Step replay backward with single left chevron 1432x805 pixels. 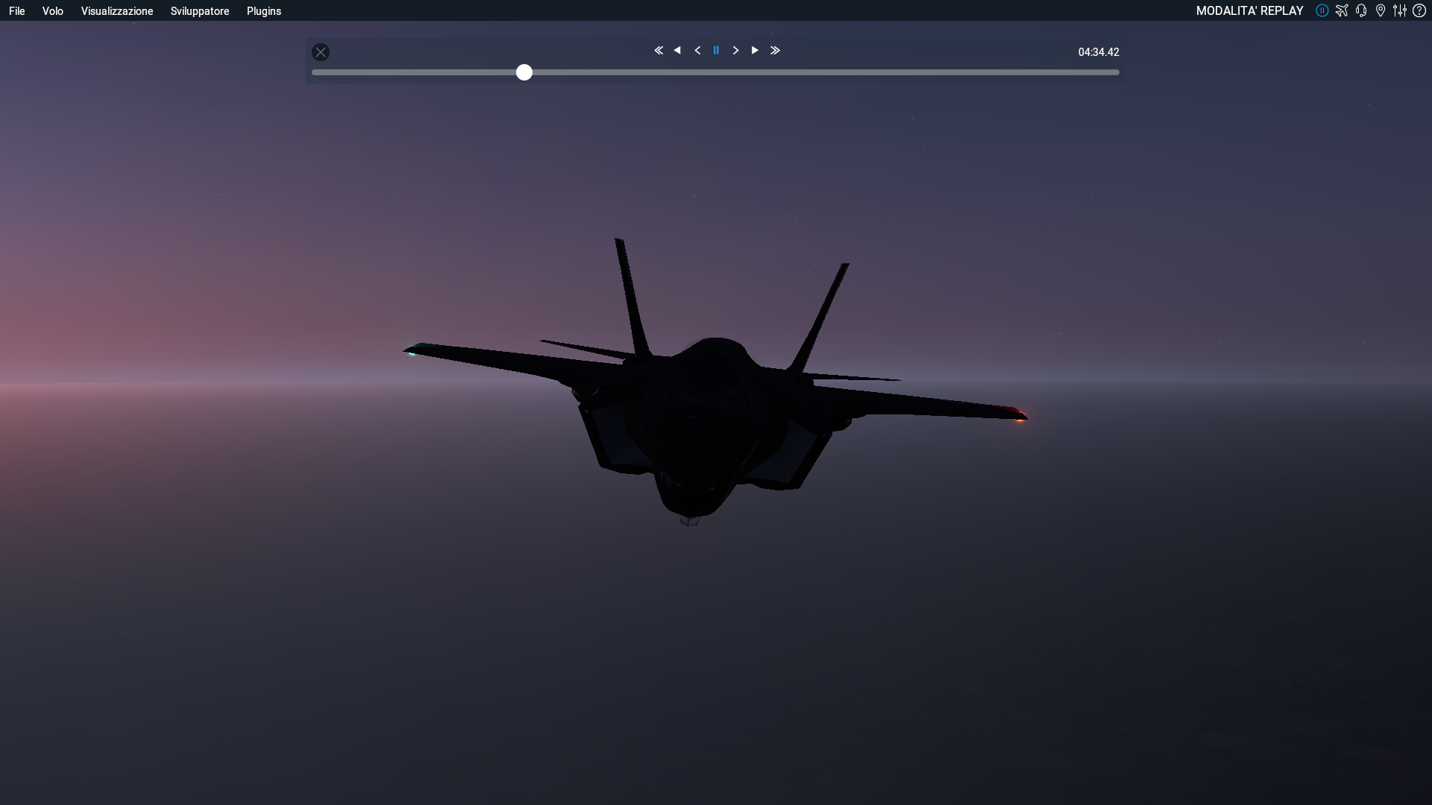697,51
